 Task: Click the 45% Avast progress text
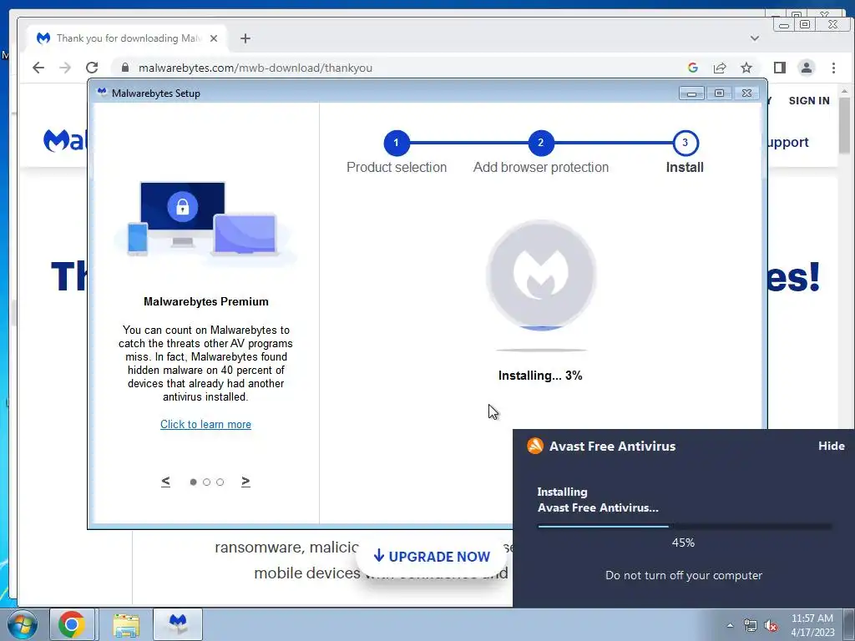tap(683, 543)
